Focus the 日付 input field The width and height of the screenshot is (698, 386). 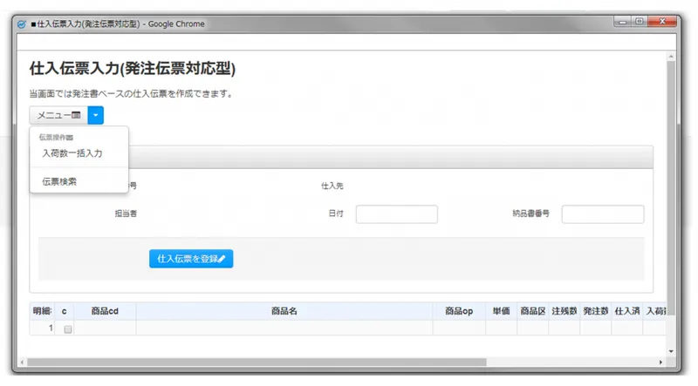click(397, 214)
